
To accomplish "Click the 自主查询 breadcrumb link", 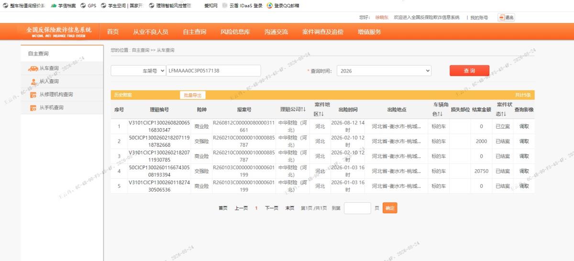I will click(x=141, y=50).
